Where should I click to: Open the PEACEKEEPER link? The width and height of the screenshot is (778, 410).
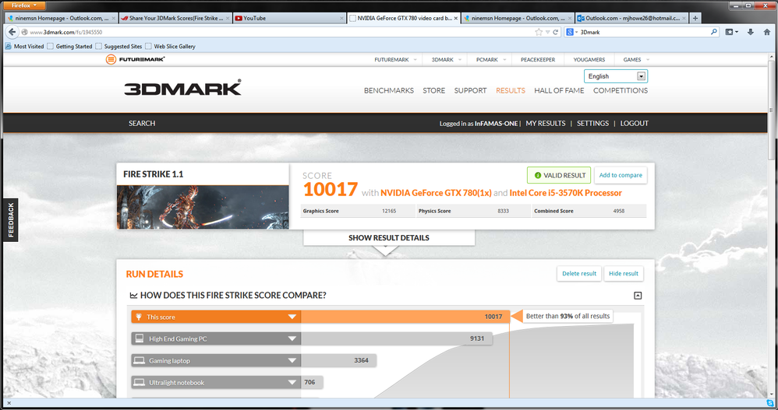pos(538,59)
